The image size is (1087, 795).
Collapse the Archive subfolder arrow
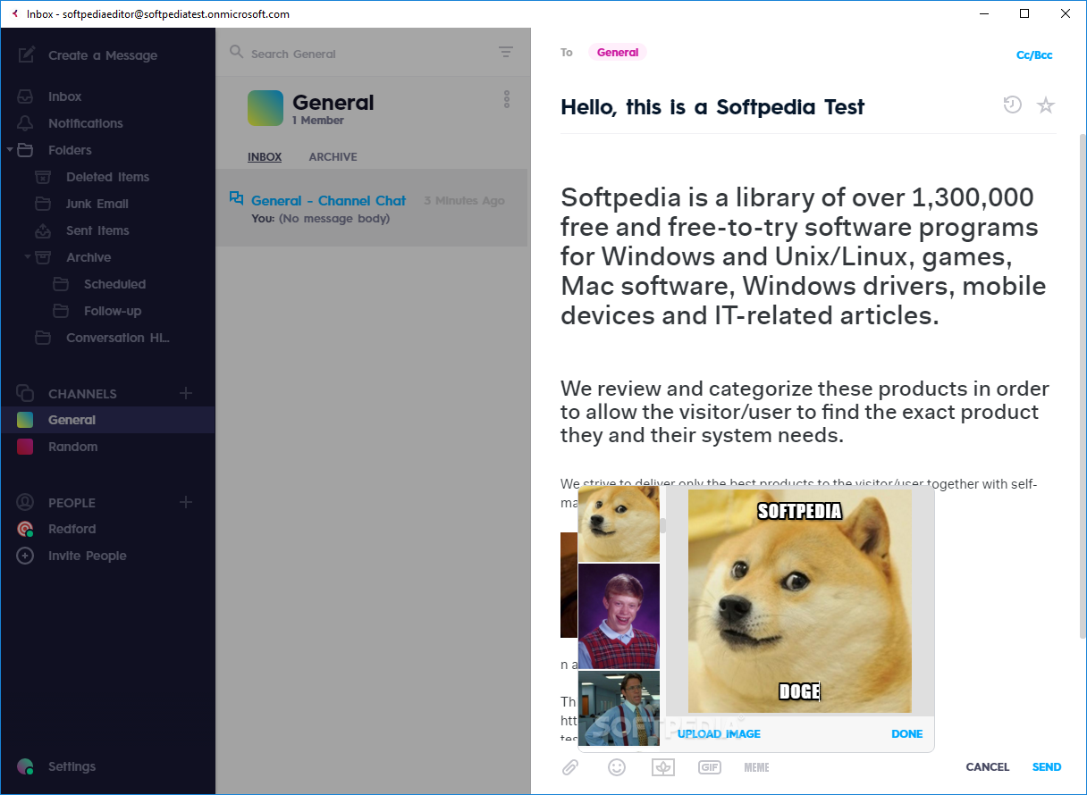coord(27,257)
